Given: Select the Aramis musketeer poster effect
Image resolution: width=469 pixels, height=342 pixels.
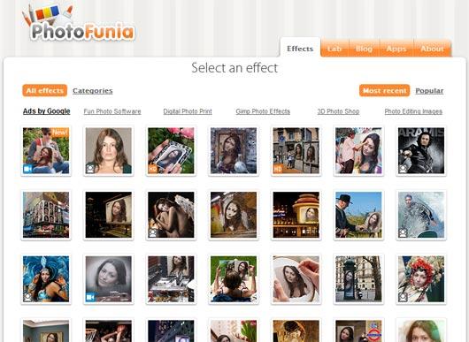Looking at the screenshot, I should coord(421,150).
